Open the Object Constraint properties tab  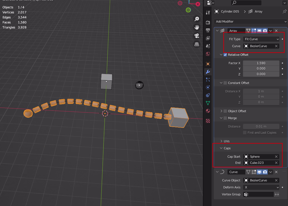pos(208,95)
